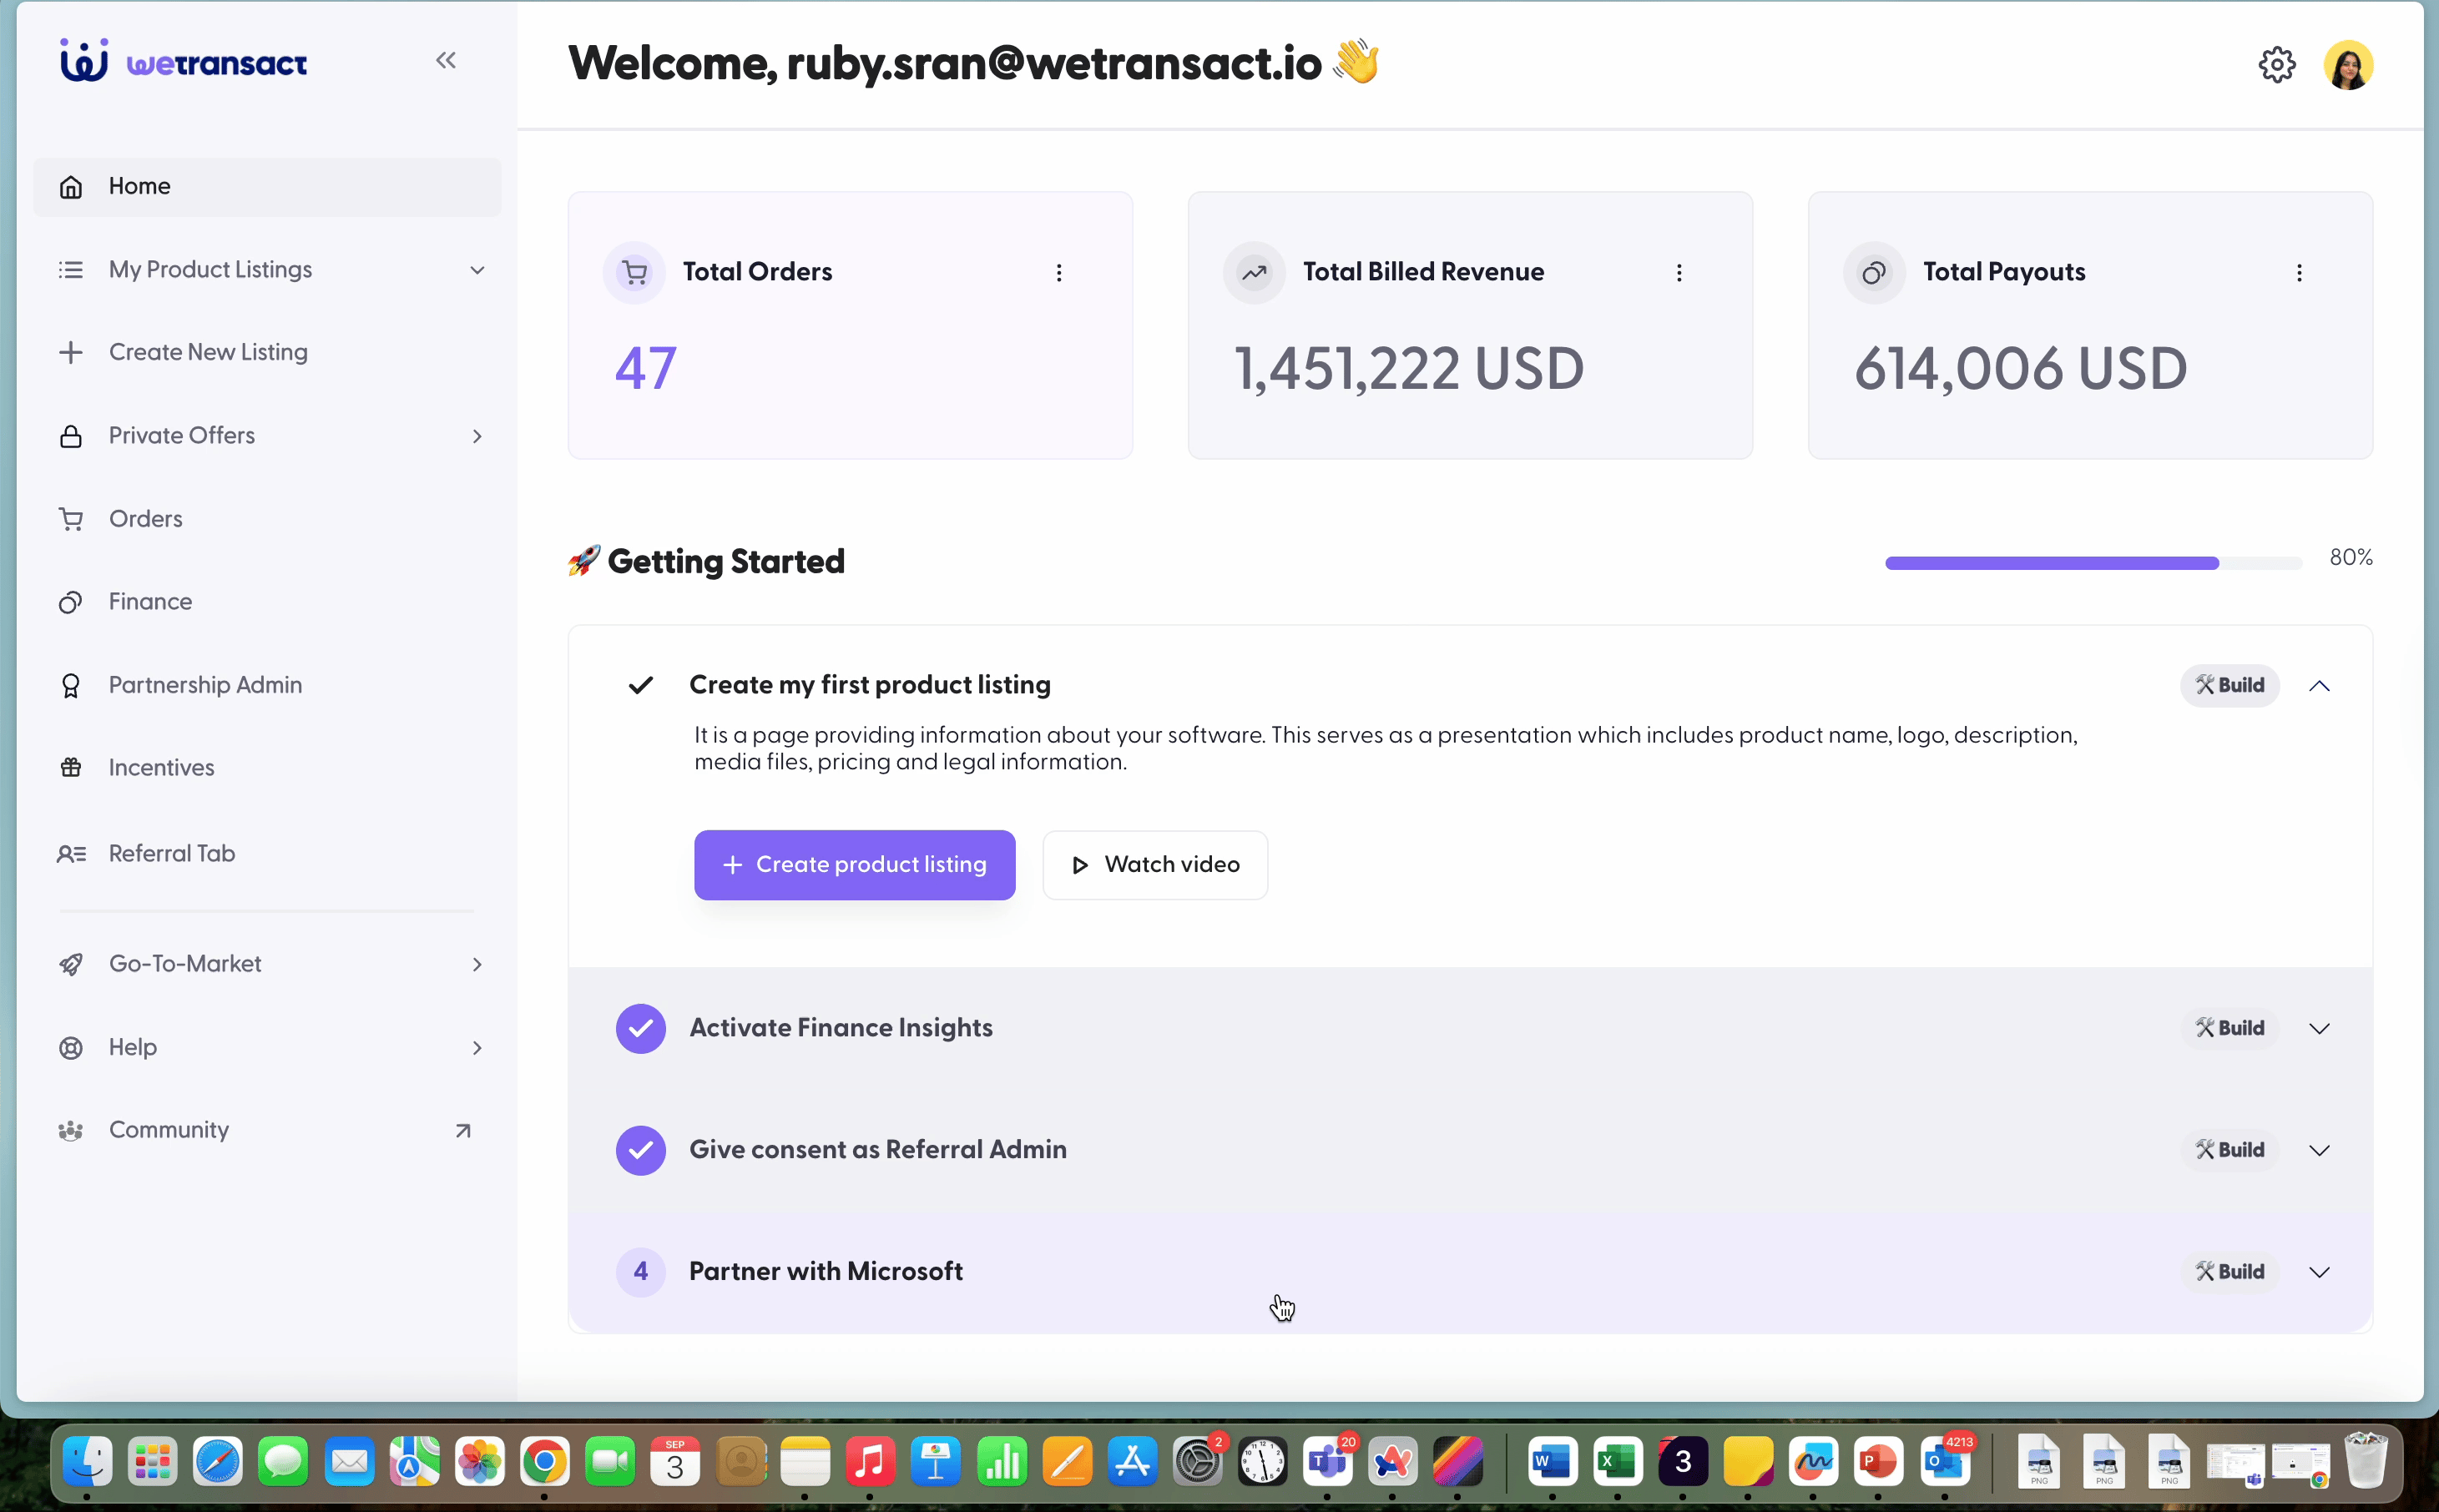Expand Help submenu arrow

[x=477, y=1048]
